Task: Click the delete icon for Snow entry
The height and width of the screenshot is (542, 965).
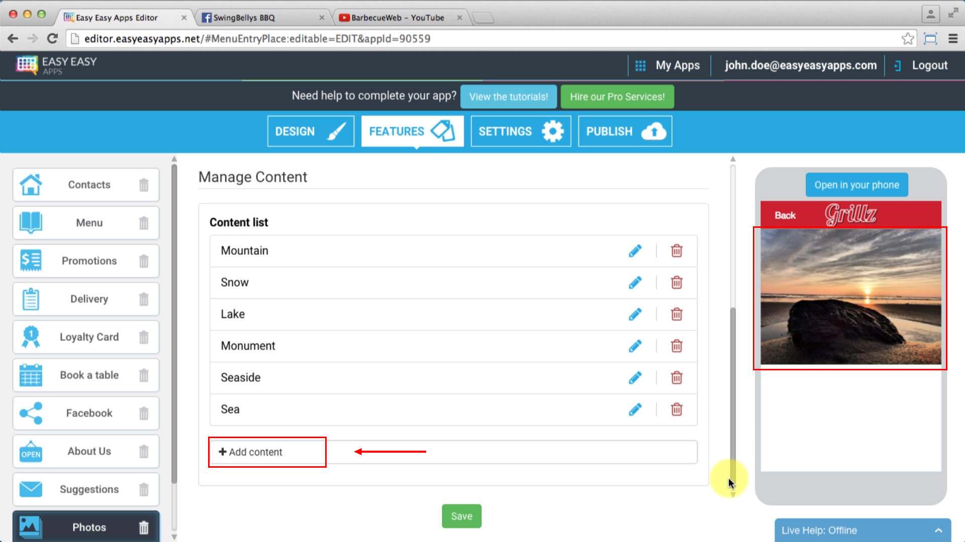Action: pyautogui.click(x=676, y=282)
